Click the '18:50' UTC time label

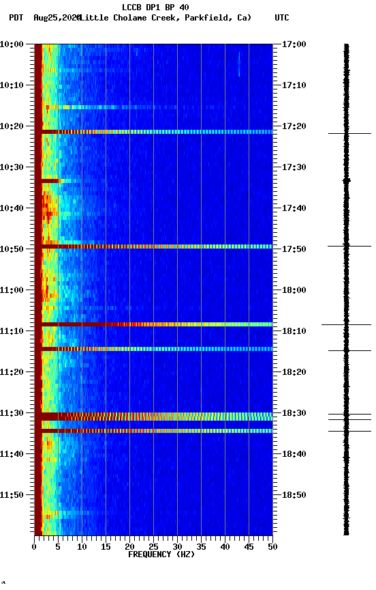pos(294,495)
